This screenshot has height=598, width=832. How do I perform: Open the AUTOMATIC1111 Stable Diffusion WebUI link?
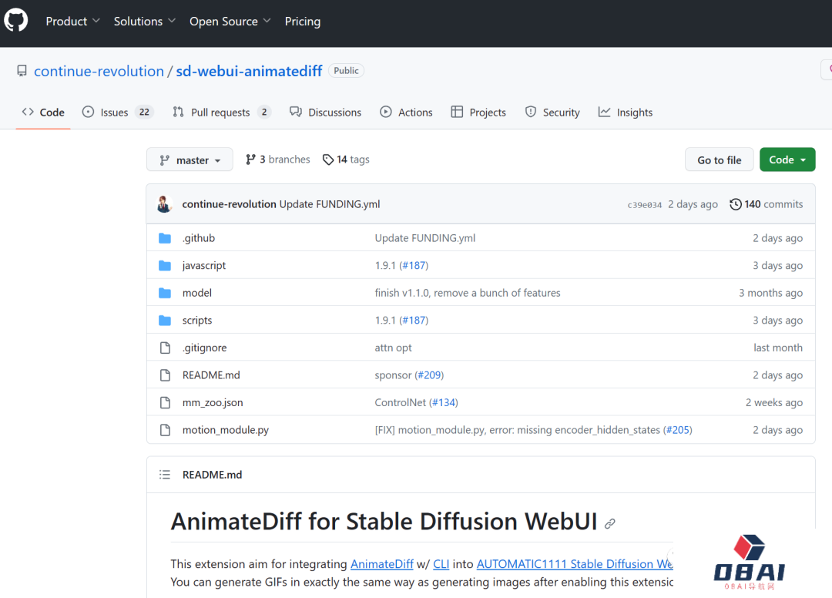point(575,564)
